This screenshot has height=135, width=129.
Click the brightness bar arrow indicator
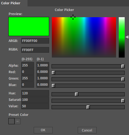click(x=127, y=37)
